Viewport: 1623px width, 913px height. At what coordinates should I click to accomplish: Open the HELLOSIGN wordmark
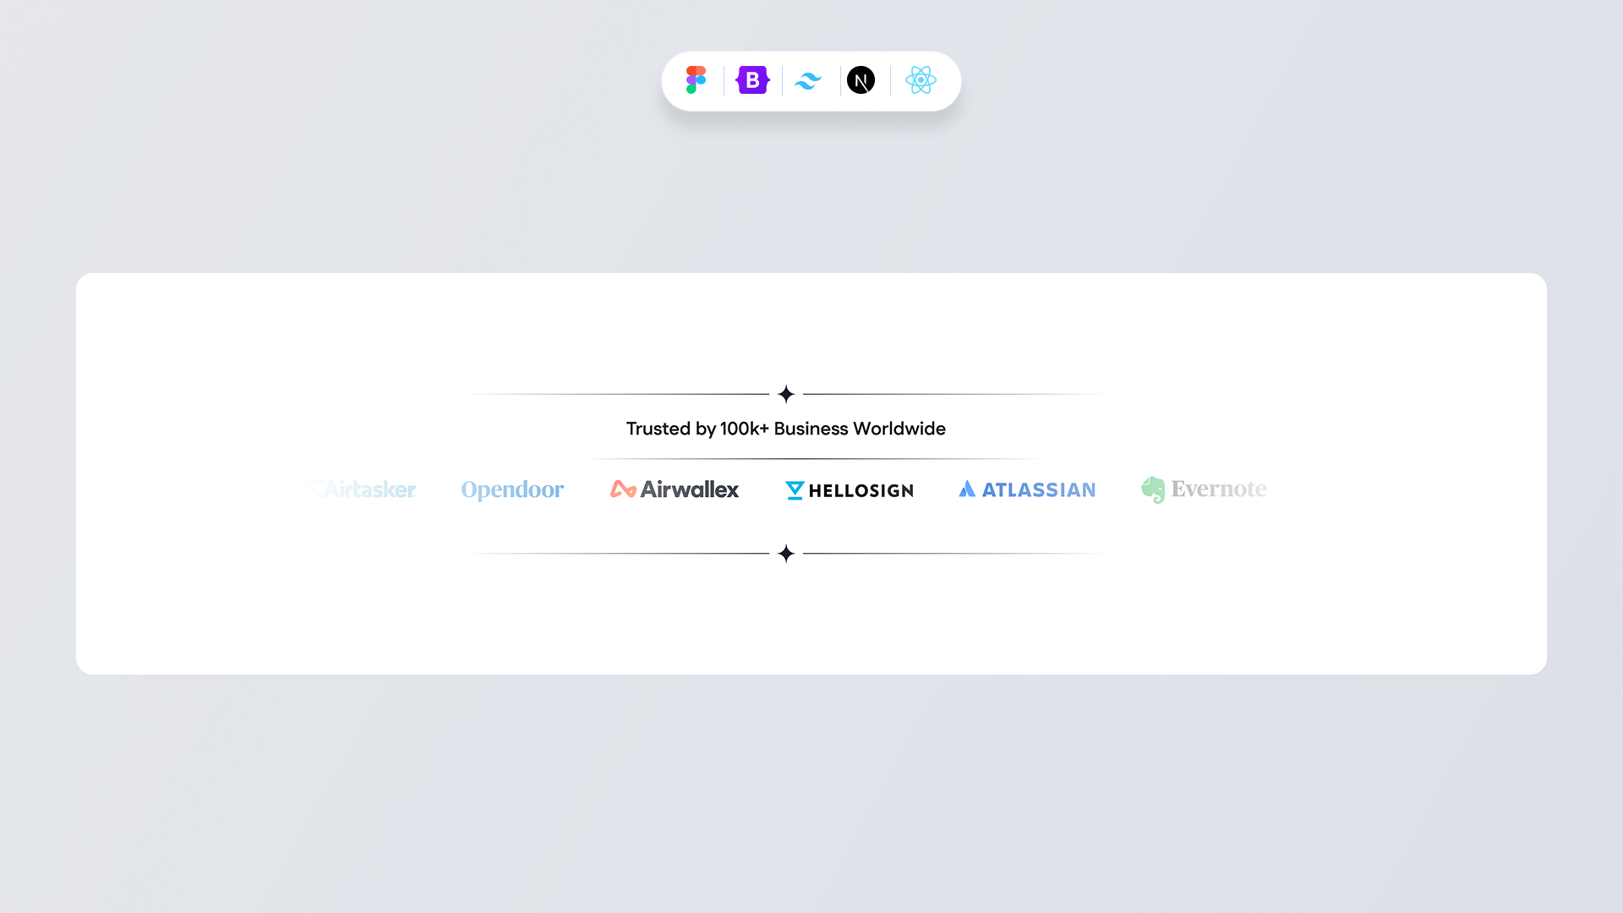pyautogui.click(x=861, y=490)
